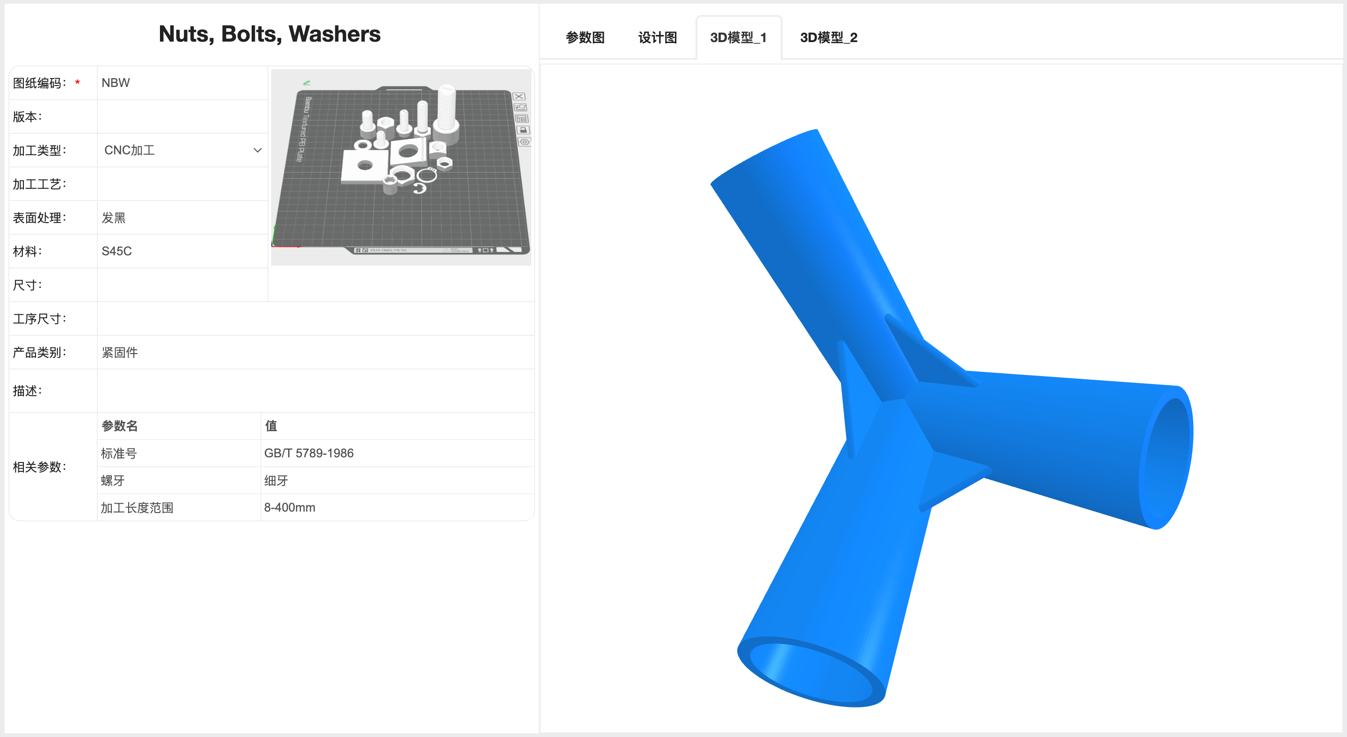Switch to the 参数图 tab
1347x737 pixels.
click(585, 37)
